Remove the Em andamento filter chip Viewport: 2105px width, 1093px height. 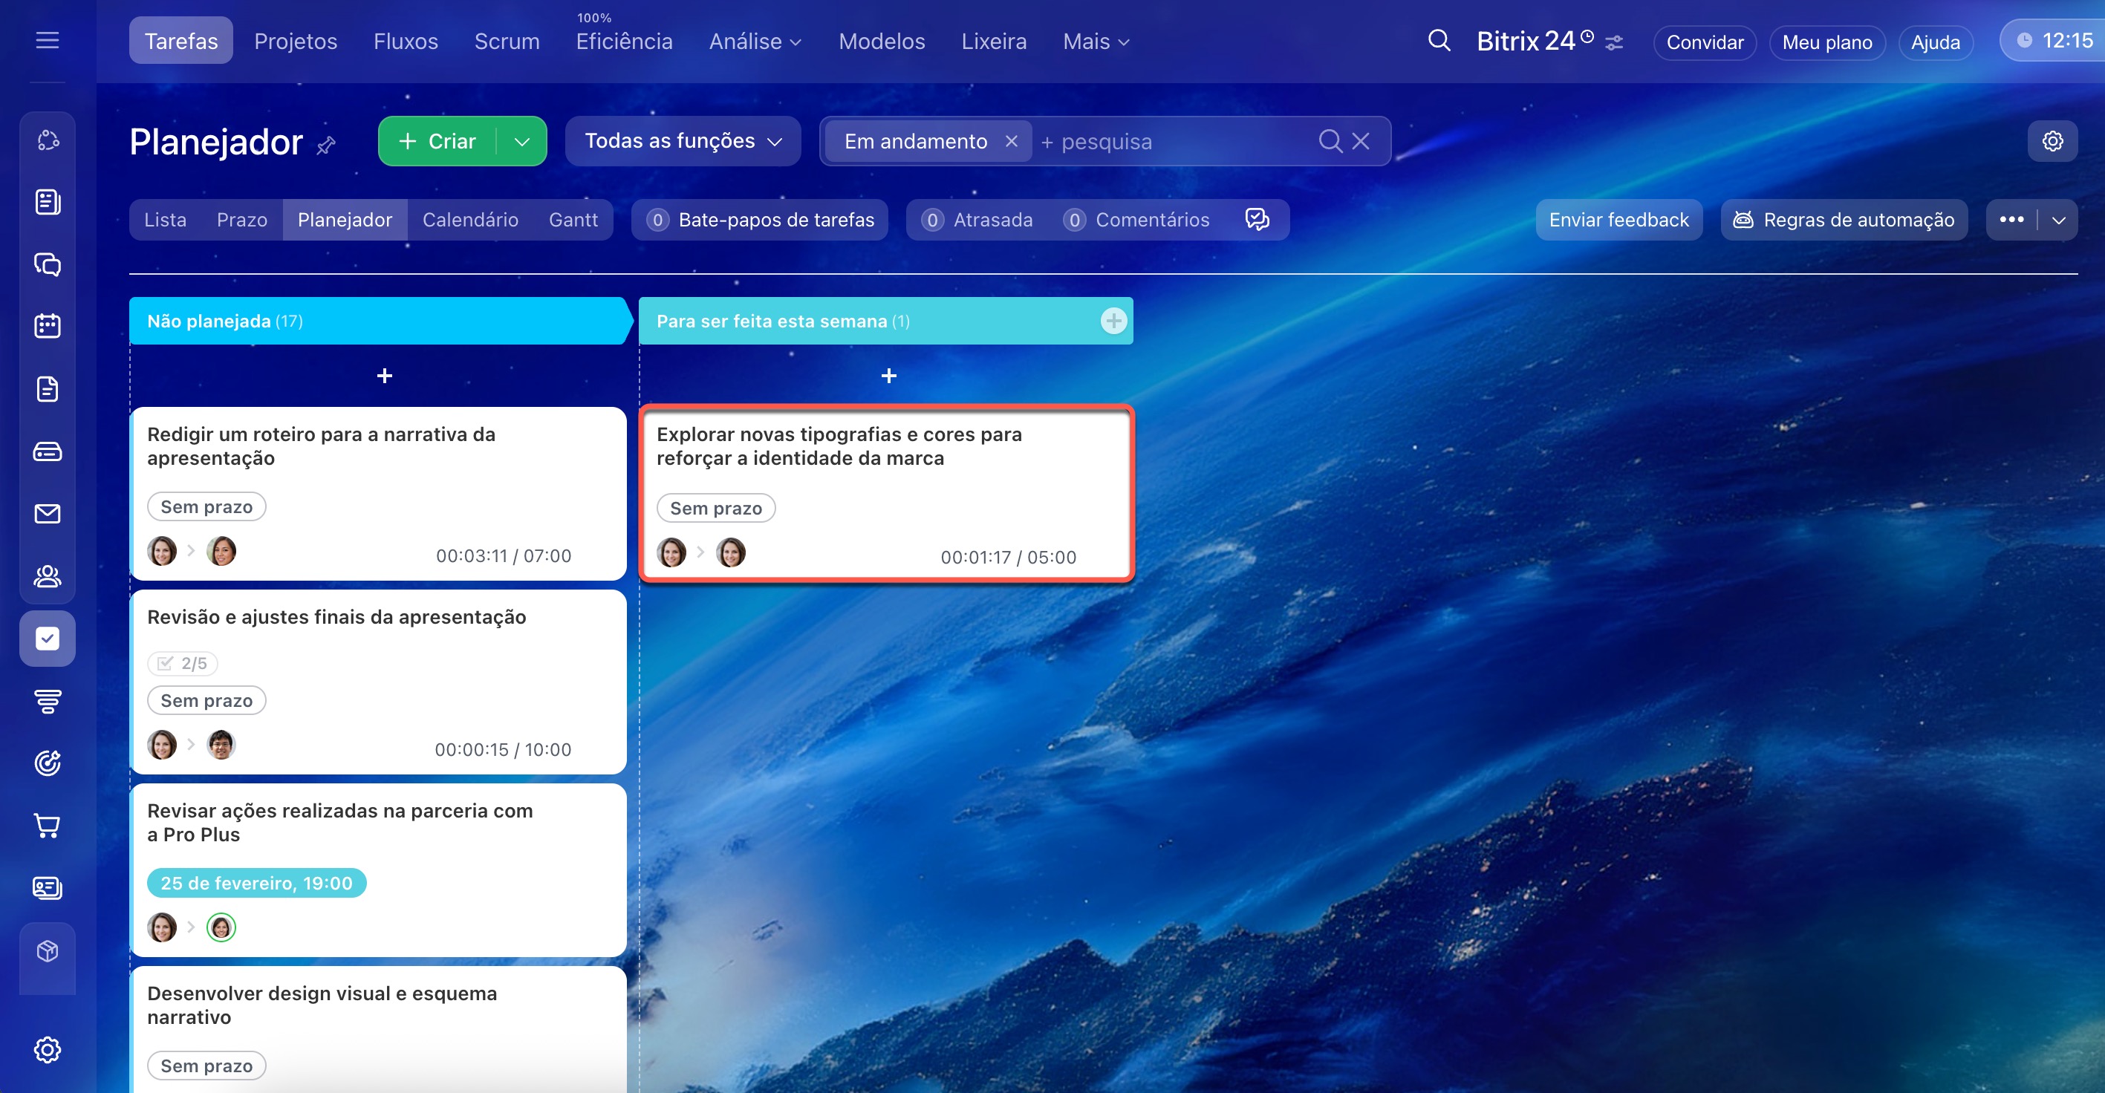(x=1011, y=141)
